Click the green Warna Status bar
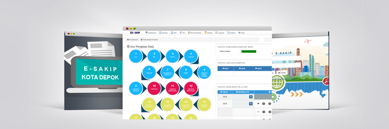Image resolution: width=389 pixels, height=129 pixels. [249, 51]
